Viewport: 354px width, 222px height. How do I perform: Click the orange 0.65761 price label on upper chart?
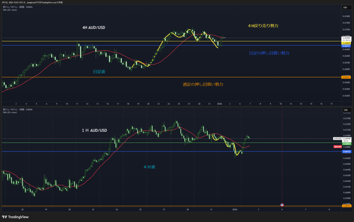tap(346, 77)
